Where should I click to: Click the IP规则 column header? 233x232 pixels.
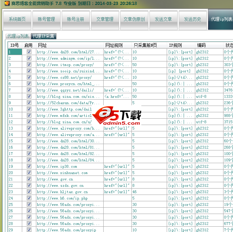[181, 45]
